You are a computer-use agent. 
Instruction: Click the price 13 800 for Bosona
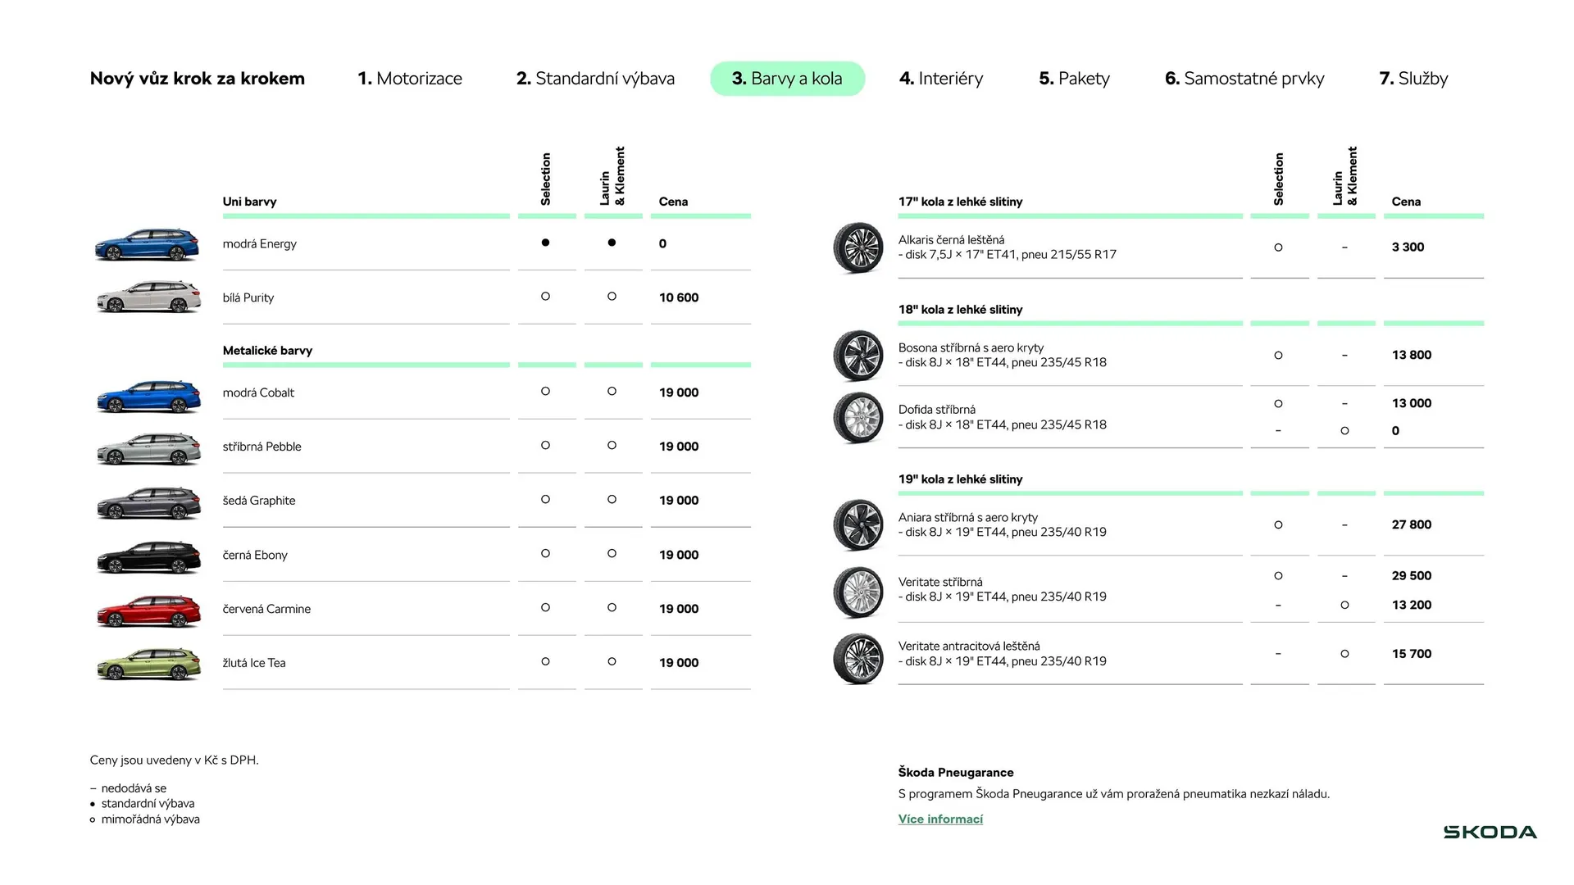coord(1412,355)
